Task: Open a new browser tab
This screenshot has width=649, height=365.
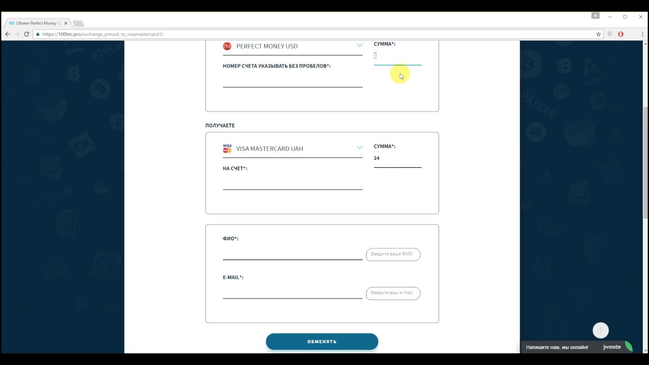Action: 78,23
